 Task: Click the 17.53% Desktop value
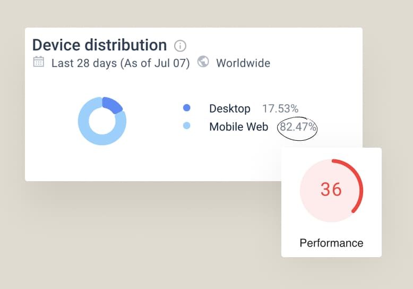point(280,109)
